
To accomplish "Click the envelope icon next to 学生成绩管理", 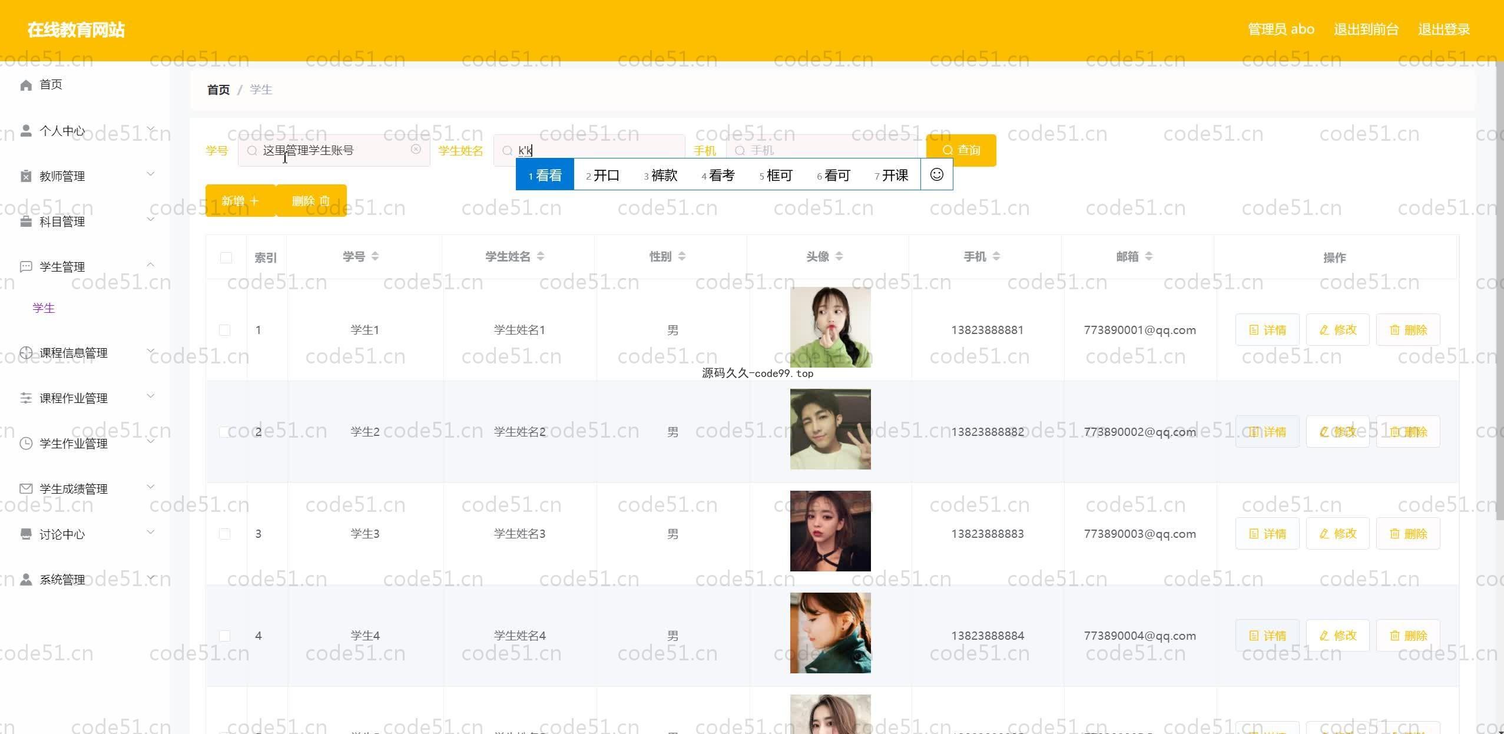I will 26,489.
